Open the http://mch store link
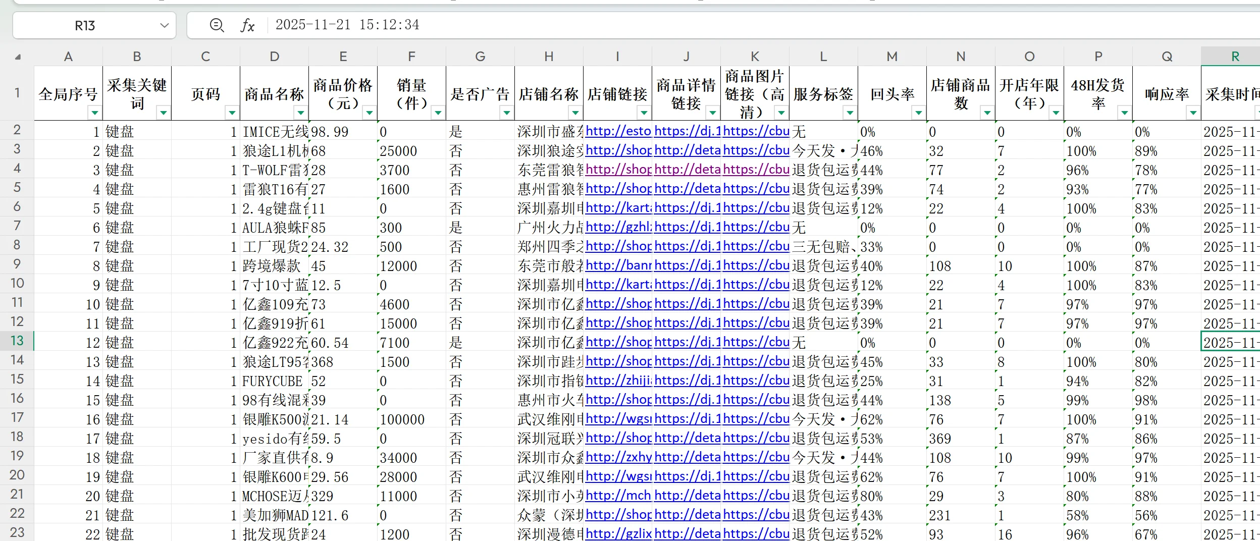 click(618, 496)
